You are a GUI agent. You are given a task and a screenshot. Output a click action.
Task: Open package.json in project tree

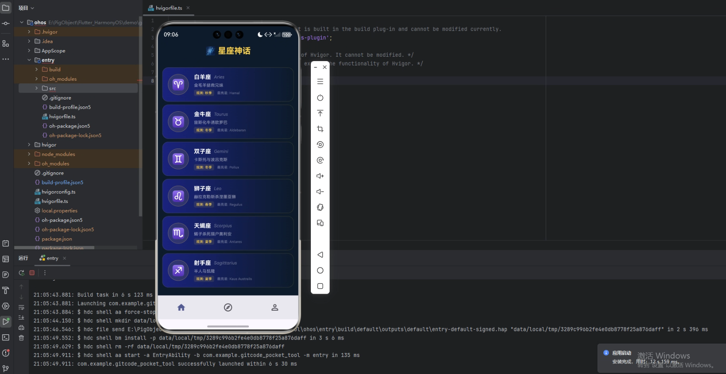tap(57, 239)
